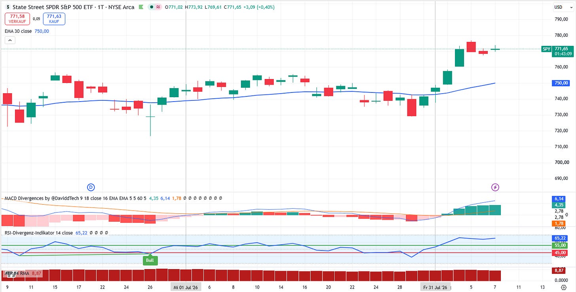This screenshot has height=292, width=576.
Task: Click the 790,00 price scale label
Action: 562,19
